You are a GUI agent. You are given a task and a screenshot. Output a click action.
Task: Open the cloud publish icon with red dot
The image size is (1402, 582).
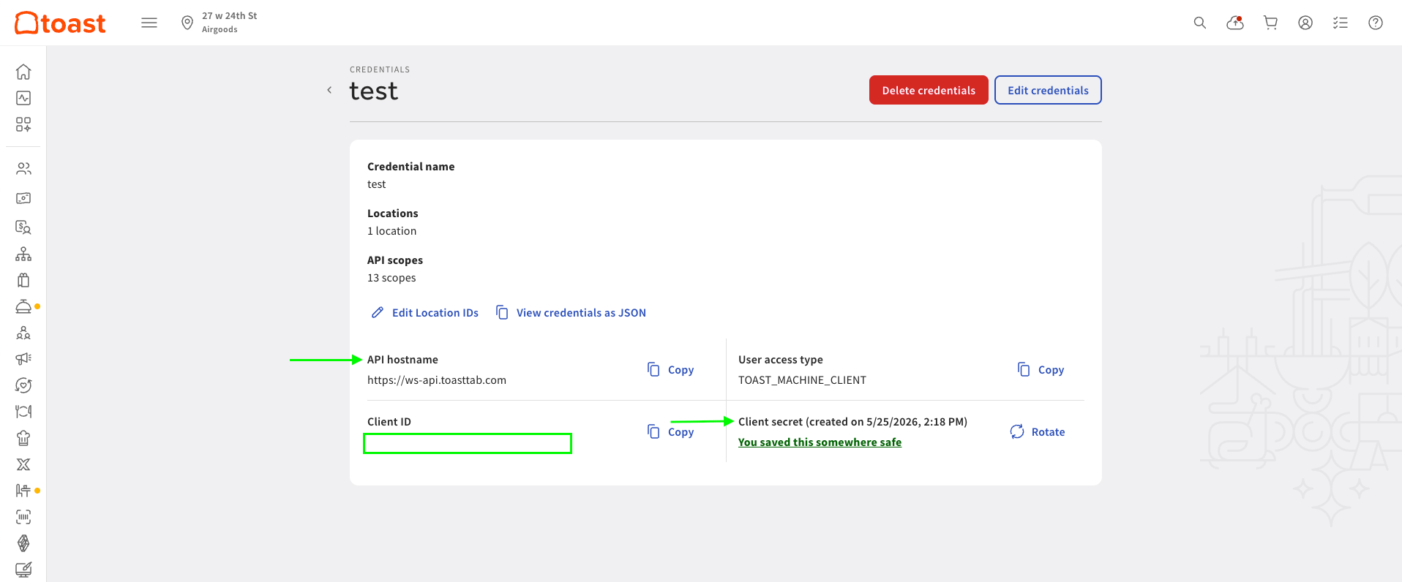1235,23
